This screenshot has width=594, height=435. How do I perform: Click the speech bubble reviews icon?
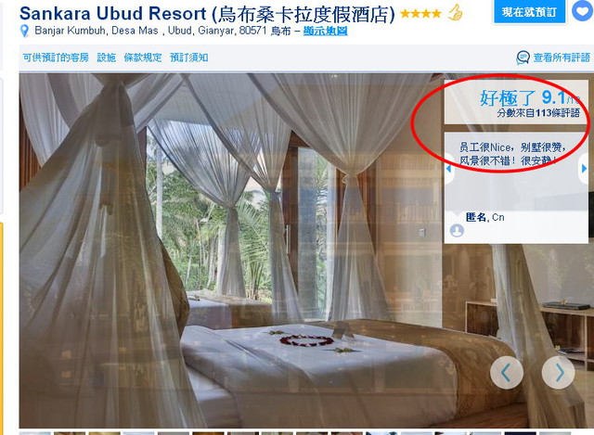click(523, 58)
